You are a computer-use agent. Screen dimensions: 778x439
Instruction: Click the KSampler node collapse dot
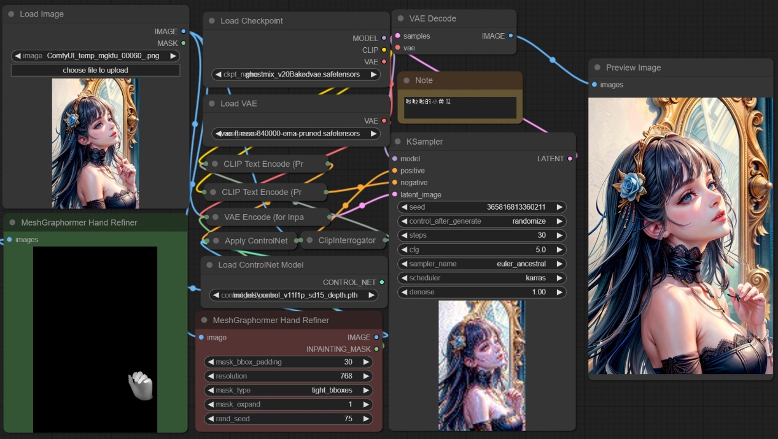398,142
